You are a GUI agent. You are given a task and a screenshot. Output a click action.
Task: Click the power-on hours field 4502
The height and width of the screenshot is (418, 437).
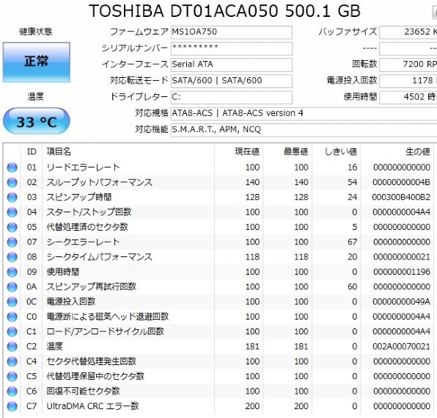(x=408, y=97)
